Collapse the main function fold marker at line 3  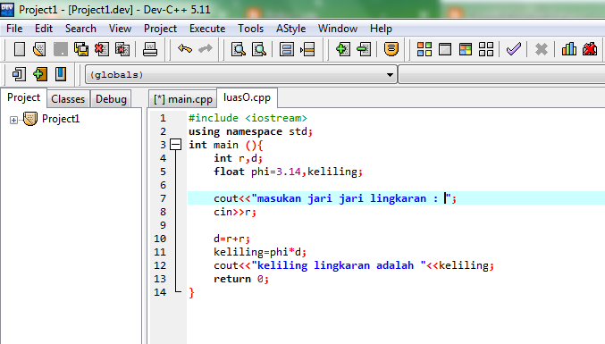point(175,145)
